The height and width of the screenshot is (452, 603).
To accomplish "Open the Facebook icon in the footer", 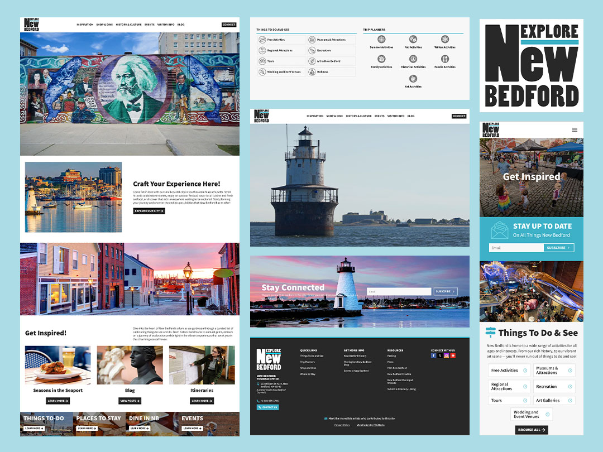I will pos(433,355).
